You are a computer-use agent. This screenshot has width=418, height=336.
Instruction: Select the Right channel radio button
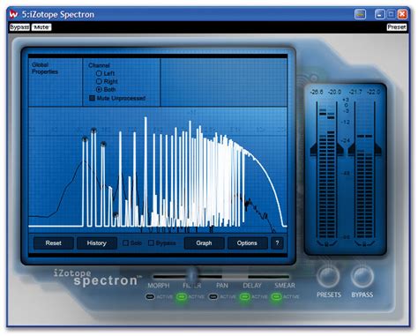tap(99, 81)
